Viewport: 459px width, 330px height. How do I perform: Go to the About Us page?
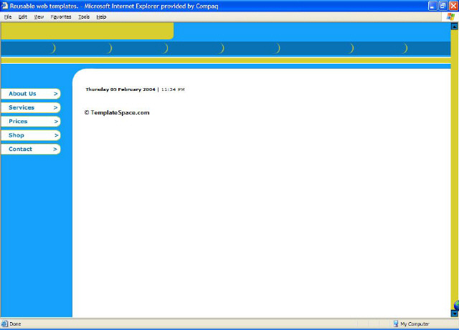coord(30,94)
